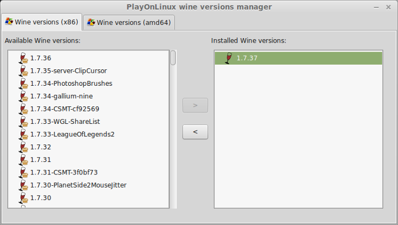The height and width of the screenshot is (225, 398).
Task: Click the install arrow '>' button
Action: tap(195, 105)
